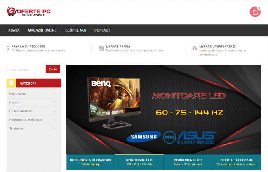Open the Telefoane category

(x=16, y=128)
